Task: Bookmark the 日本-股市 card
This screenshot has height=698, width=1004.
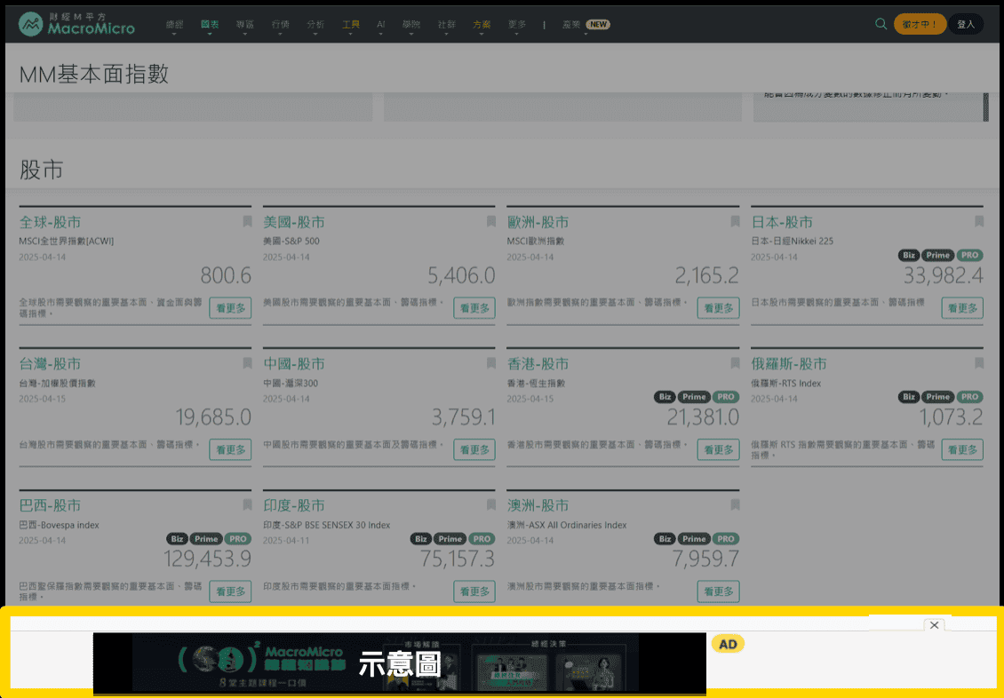Action: click(979, 221)
